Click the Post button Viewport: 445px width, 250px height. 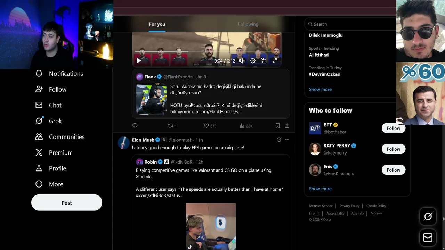[x=67, y=203]
